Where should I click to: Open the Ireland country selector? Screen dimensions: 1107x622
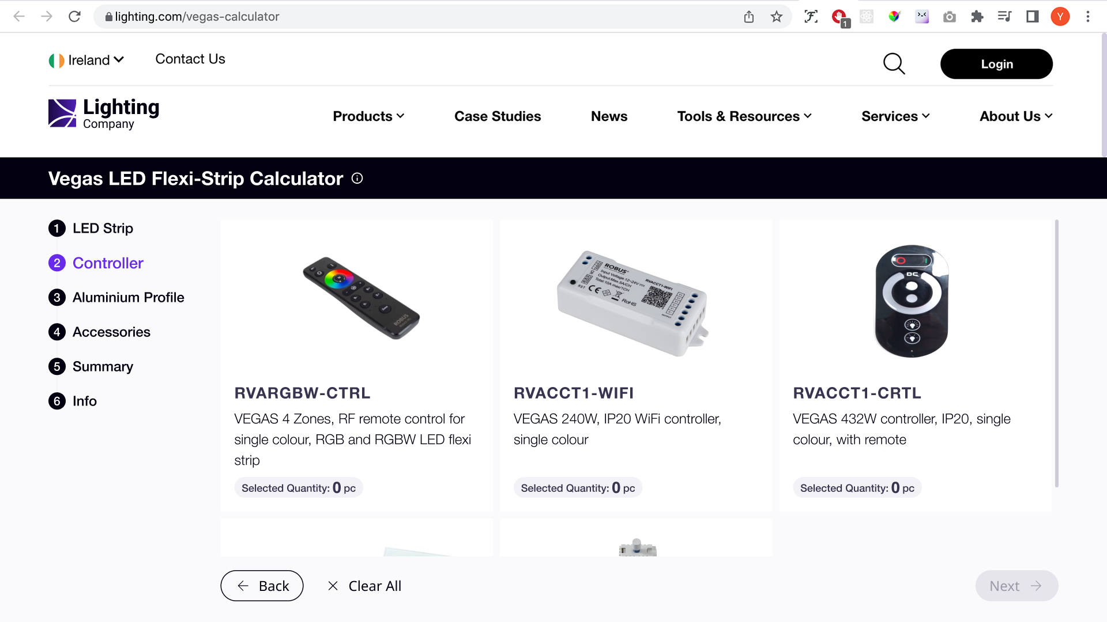86,60
